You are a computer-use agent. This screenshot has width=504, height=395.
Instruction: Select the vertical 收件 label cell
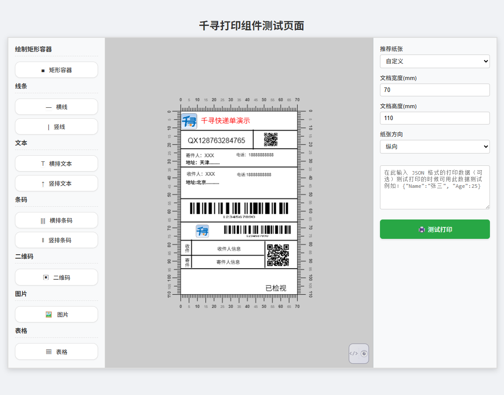[187, 248]
